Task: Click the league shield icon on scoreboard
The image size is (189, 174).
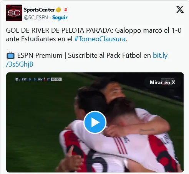Action: [17, 79]
